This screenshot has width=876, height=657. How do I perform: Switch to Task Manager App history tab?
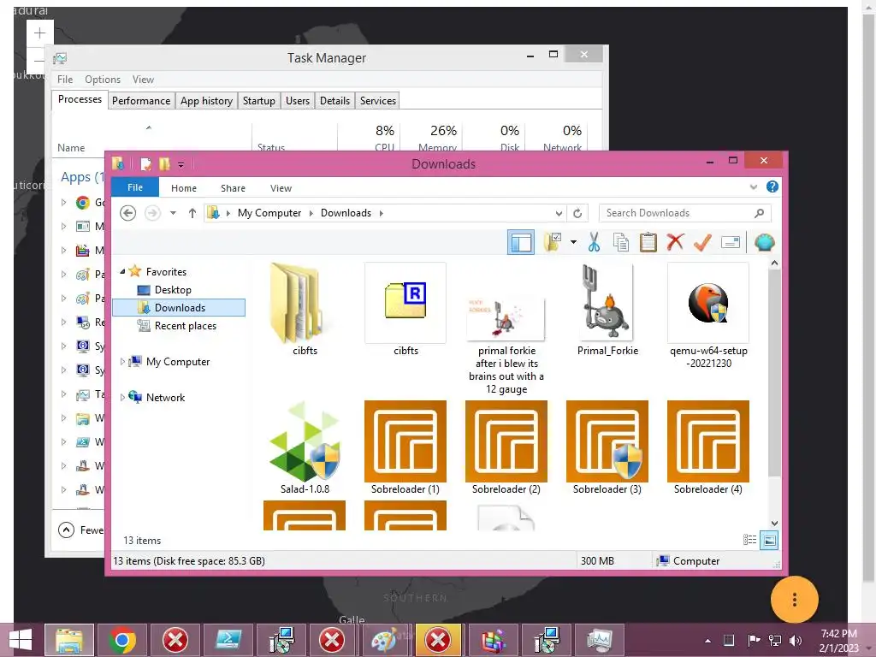coord(206,101)
